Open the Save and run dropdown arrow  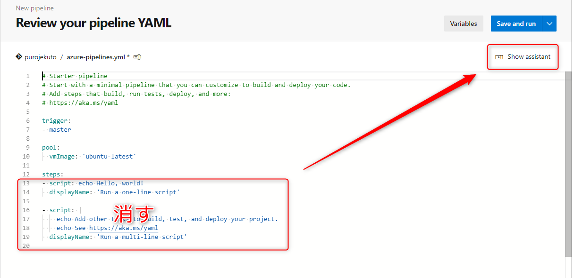[x=549, y=24]
